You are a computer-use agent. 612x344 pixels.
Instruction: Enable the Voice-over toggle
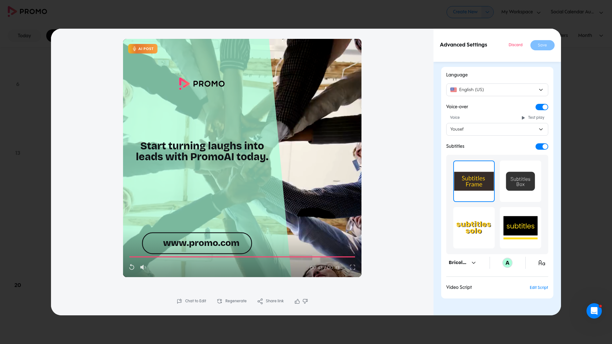[x=542, y=107]
